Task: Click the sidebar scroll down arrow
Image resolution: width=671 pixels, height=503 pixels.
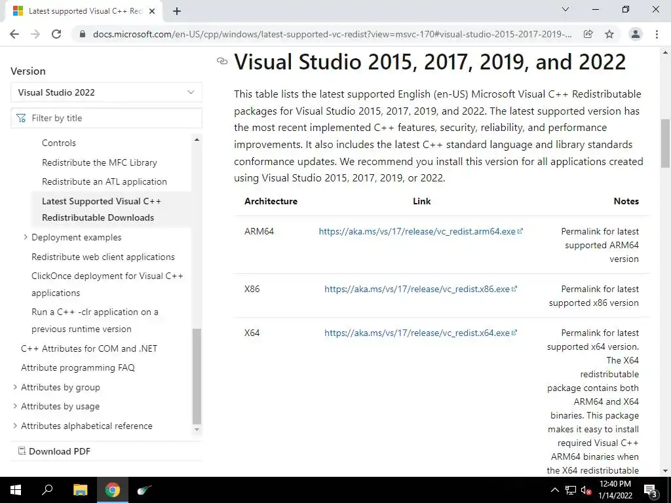Action: tap(197, 430)
